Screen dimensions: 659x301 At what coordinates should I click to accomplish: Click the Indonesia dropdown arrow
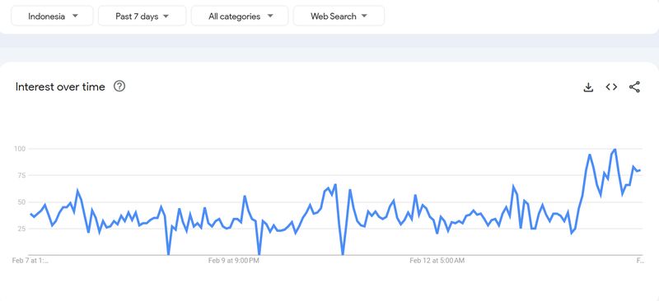75,16
